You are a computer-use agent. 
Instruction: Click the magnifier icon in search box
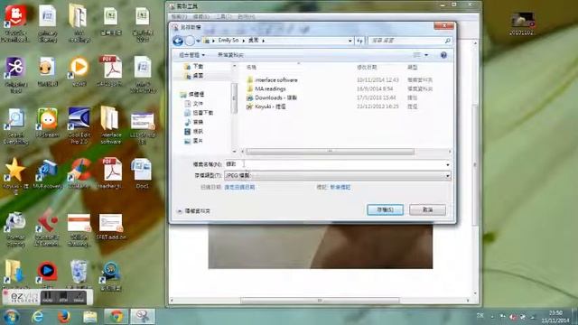(x=448, y=41)
